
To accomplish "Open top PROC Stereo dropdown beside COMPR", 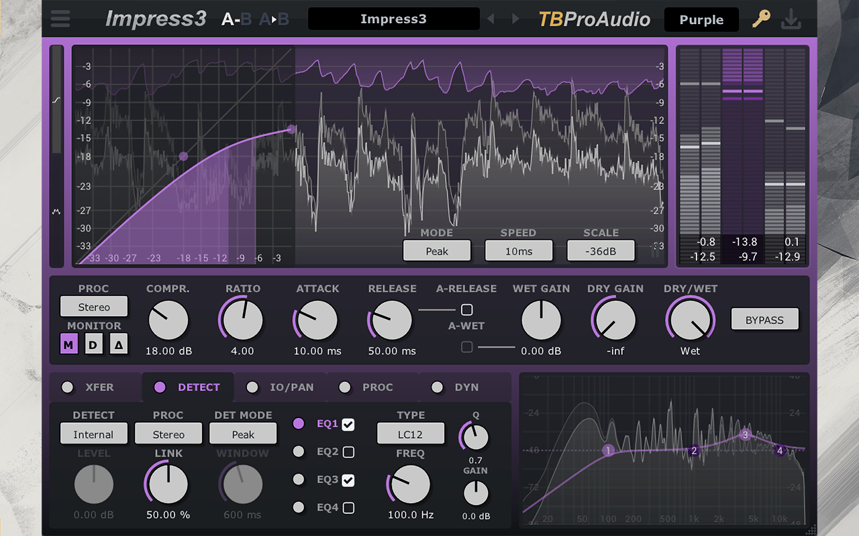I will coord(94,307).
